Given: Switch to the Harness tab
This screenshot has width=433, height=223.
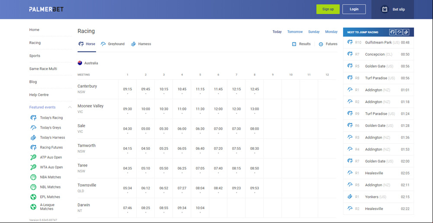Looking at the screenshot, I should click(141, 44).
